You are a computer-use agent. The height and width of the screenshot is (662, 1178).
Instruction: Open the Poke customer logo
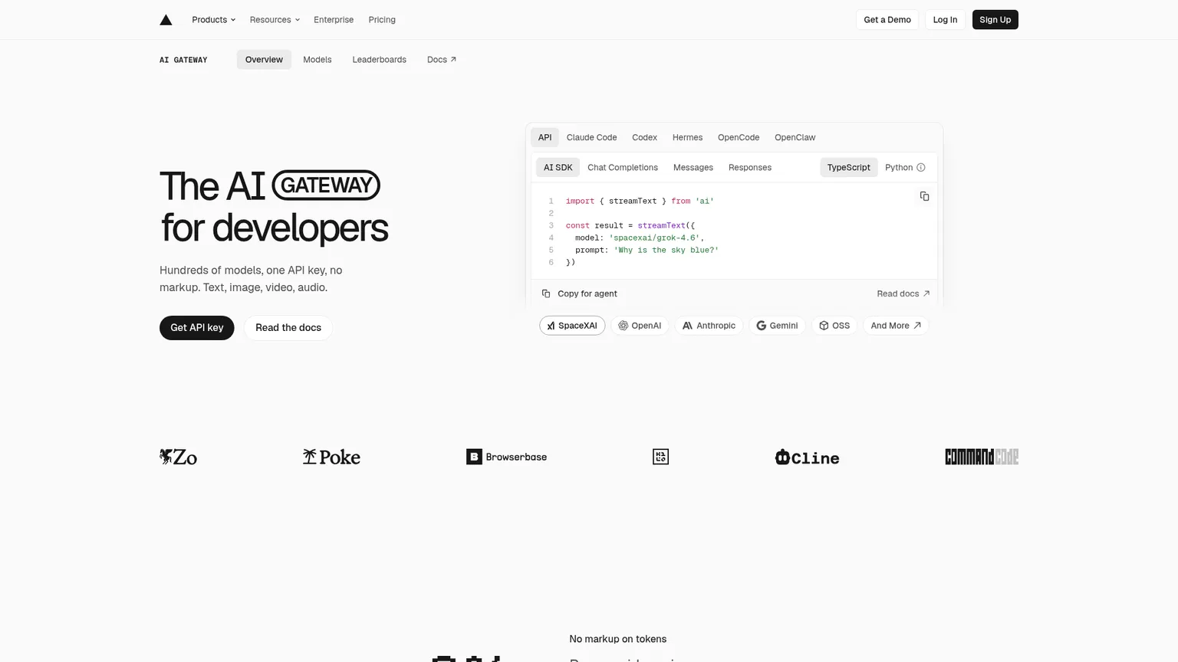click(x=331, y=457)
